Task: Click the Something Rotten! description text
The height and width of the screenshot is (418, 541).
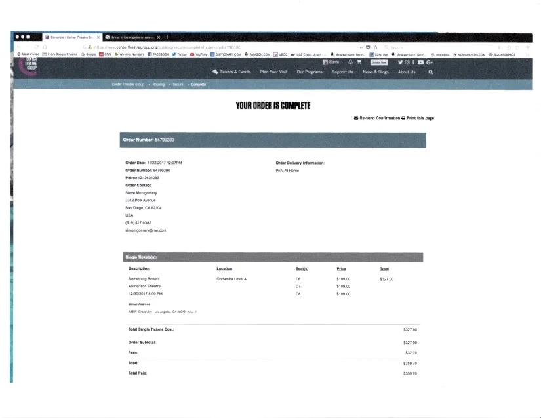Action: [144, 278]
